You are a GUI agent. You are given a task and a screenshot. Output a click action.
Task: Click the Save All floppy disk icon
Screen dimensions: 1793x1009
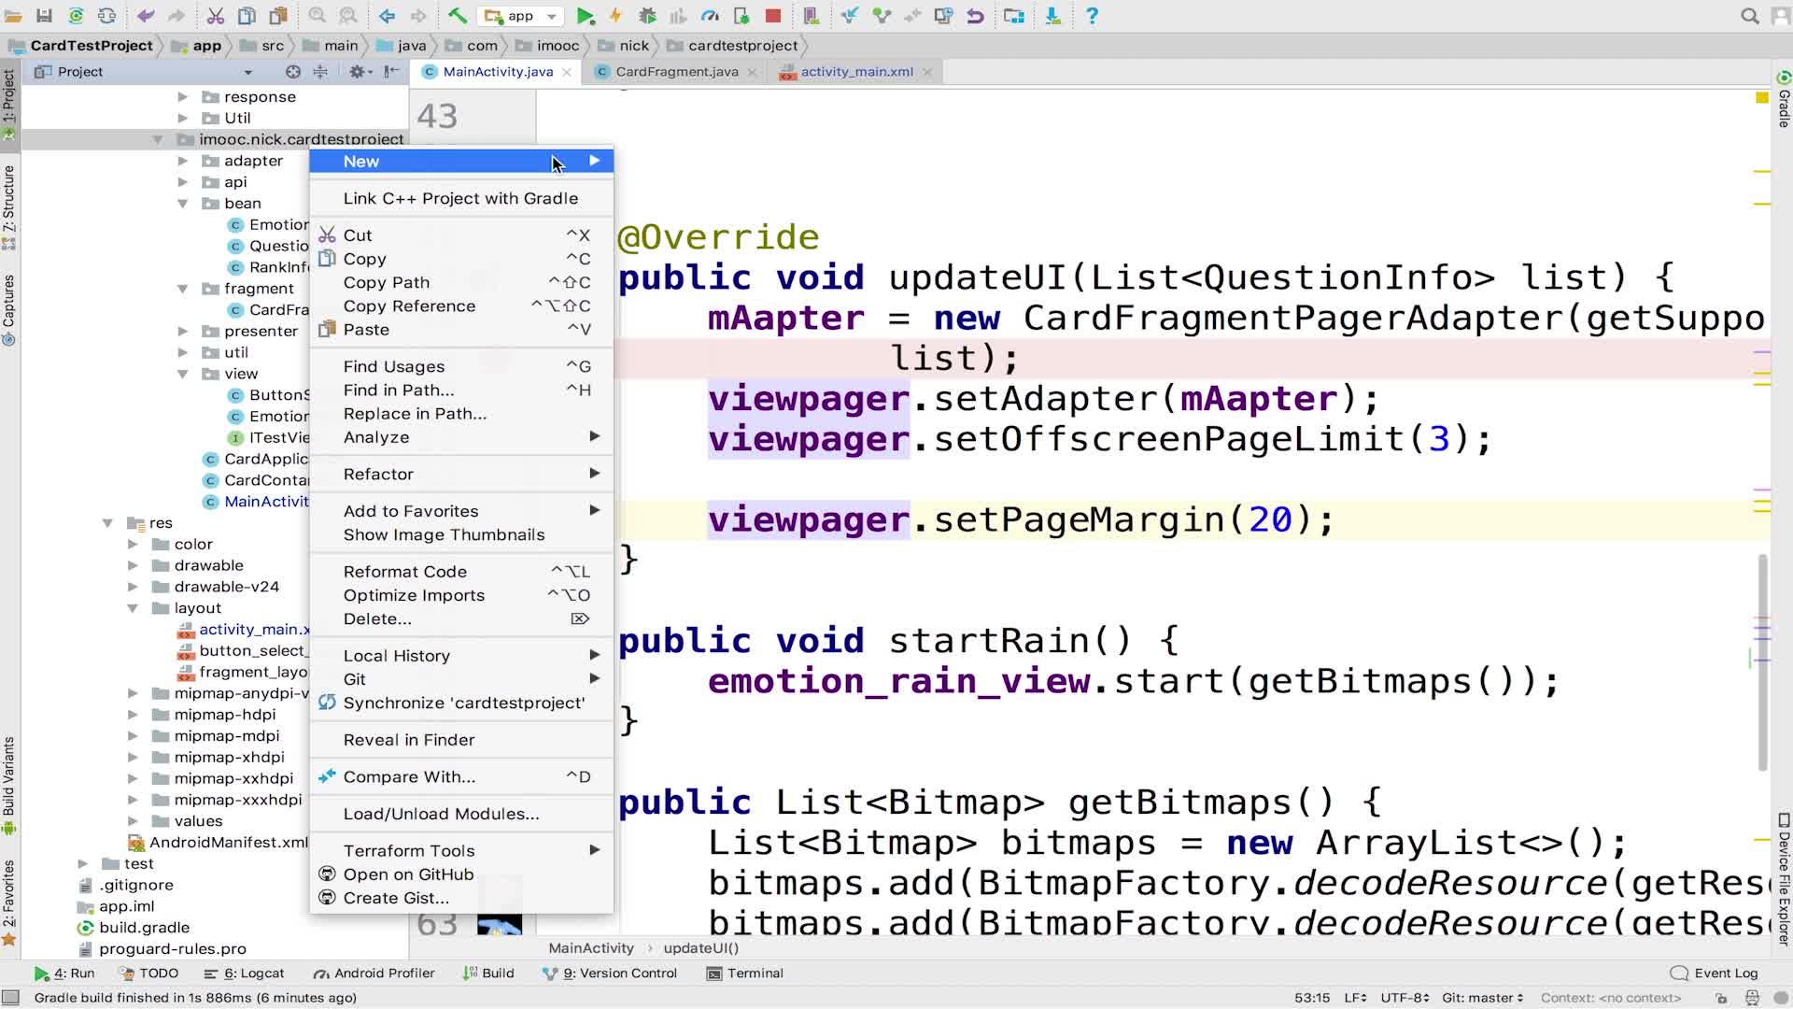(44, 16)
